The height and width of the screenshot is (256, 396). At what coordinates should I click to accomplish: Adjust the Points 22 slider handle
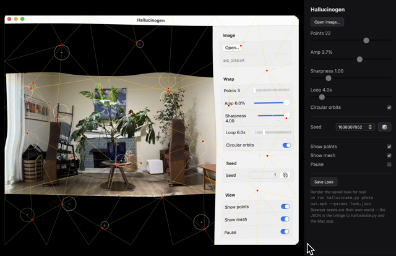click(x=366, y=40)
